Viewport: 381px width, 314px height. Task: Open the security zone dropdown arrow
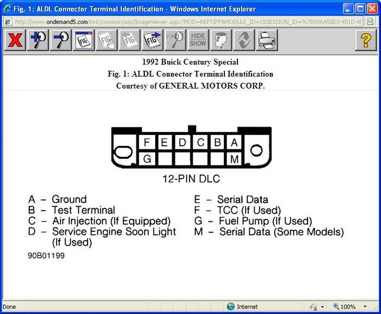[322, 307]
